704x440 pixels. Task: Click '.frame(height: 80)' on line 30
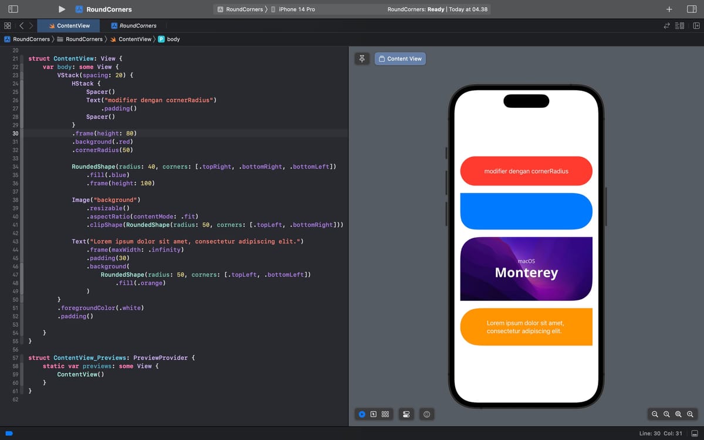point(104,133)
